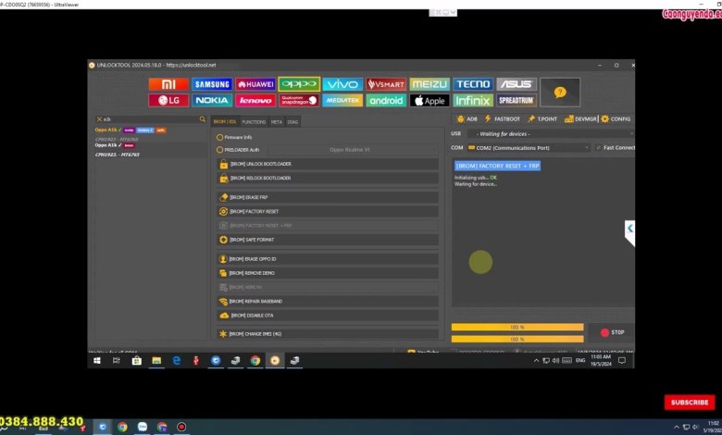
Task: Run [BROM] ERASE OPPO ID
Action: [x=328, y=259]
